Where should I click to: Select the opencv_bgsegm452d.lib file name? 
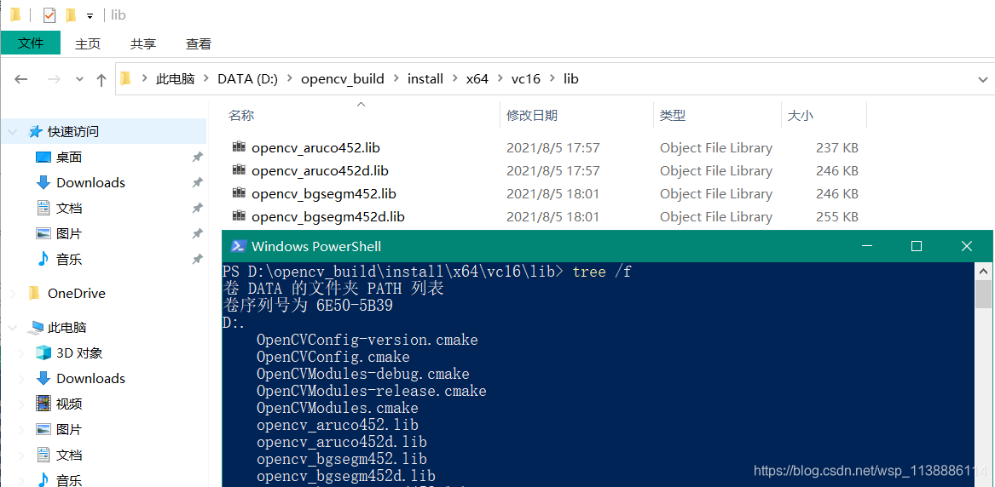tap(328, 216)
